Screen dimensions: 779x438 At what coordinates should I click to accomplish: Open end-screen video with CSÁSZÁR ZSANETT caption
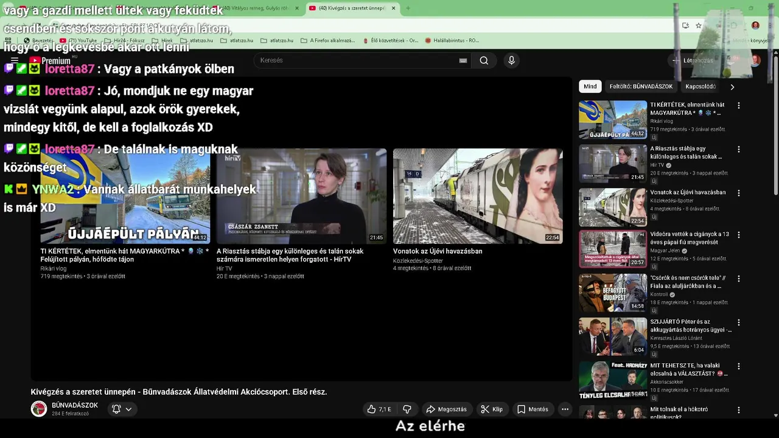[301, 196]
